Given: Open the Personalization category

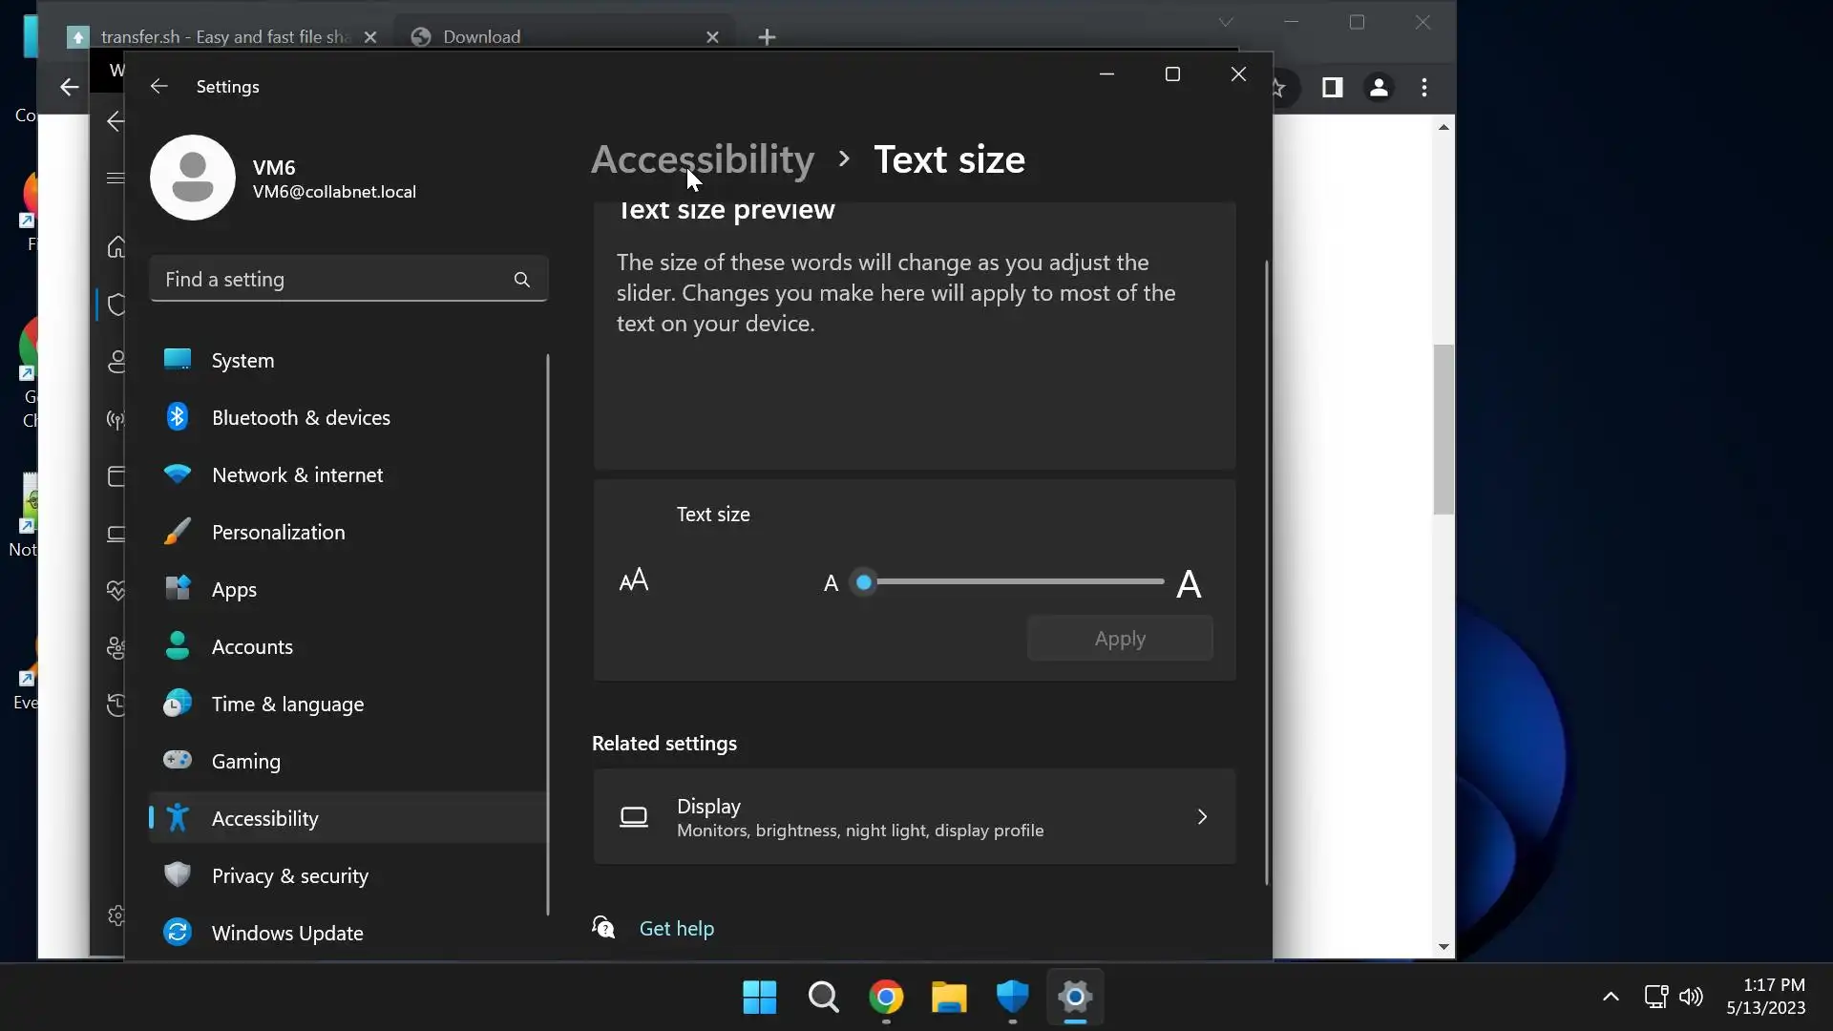Looking at the screenshot, I should click(x=278, y=533).
